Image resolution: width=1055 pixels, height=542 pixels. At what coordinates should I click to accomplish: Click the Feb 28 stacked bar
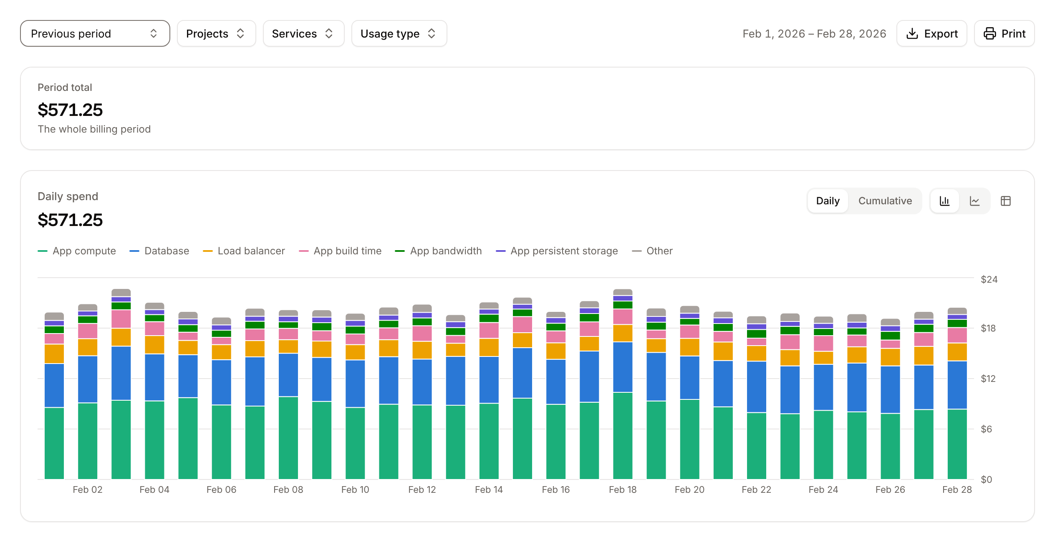[957, 393]
